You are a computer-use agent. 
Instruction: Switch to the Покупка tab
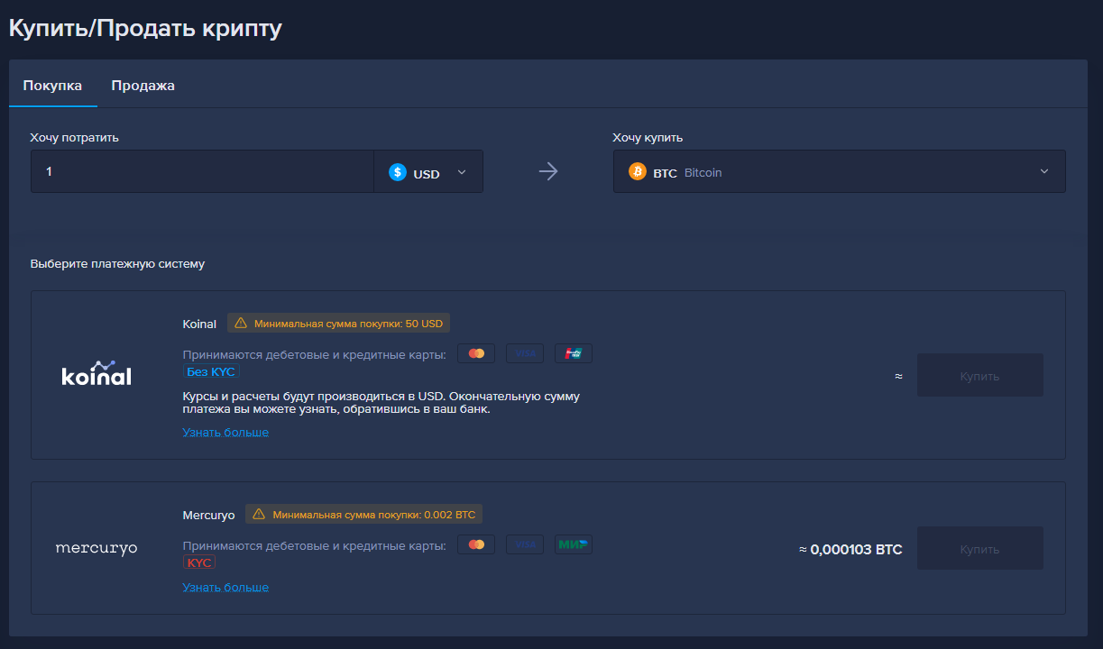[x=52, y=86]
